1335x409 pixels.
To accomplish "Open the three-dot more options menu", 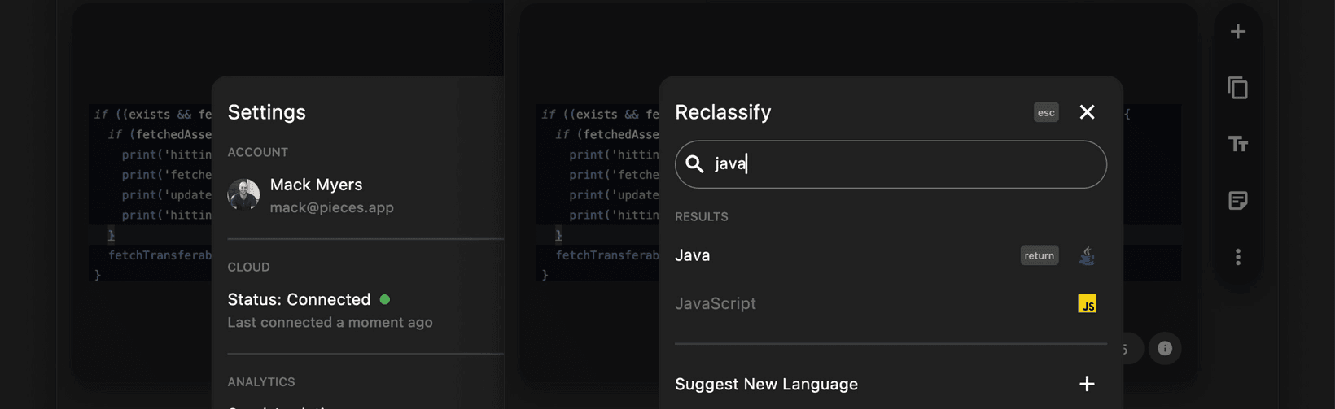I will click(x=1237, y=257).
